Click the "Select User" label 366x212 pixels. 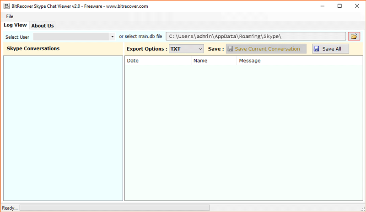[17, 37]
